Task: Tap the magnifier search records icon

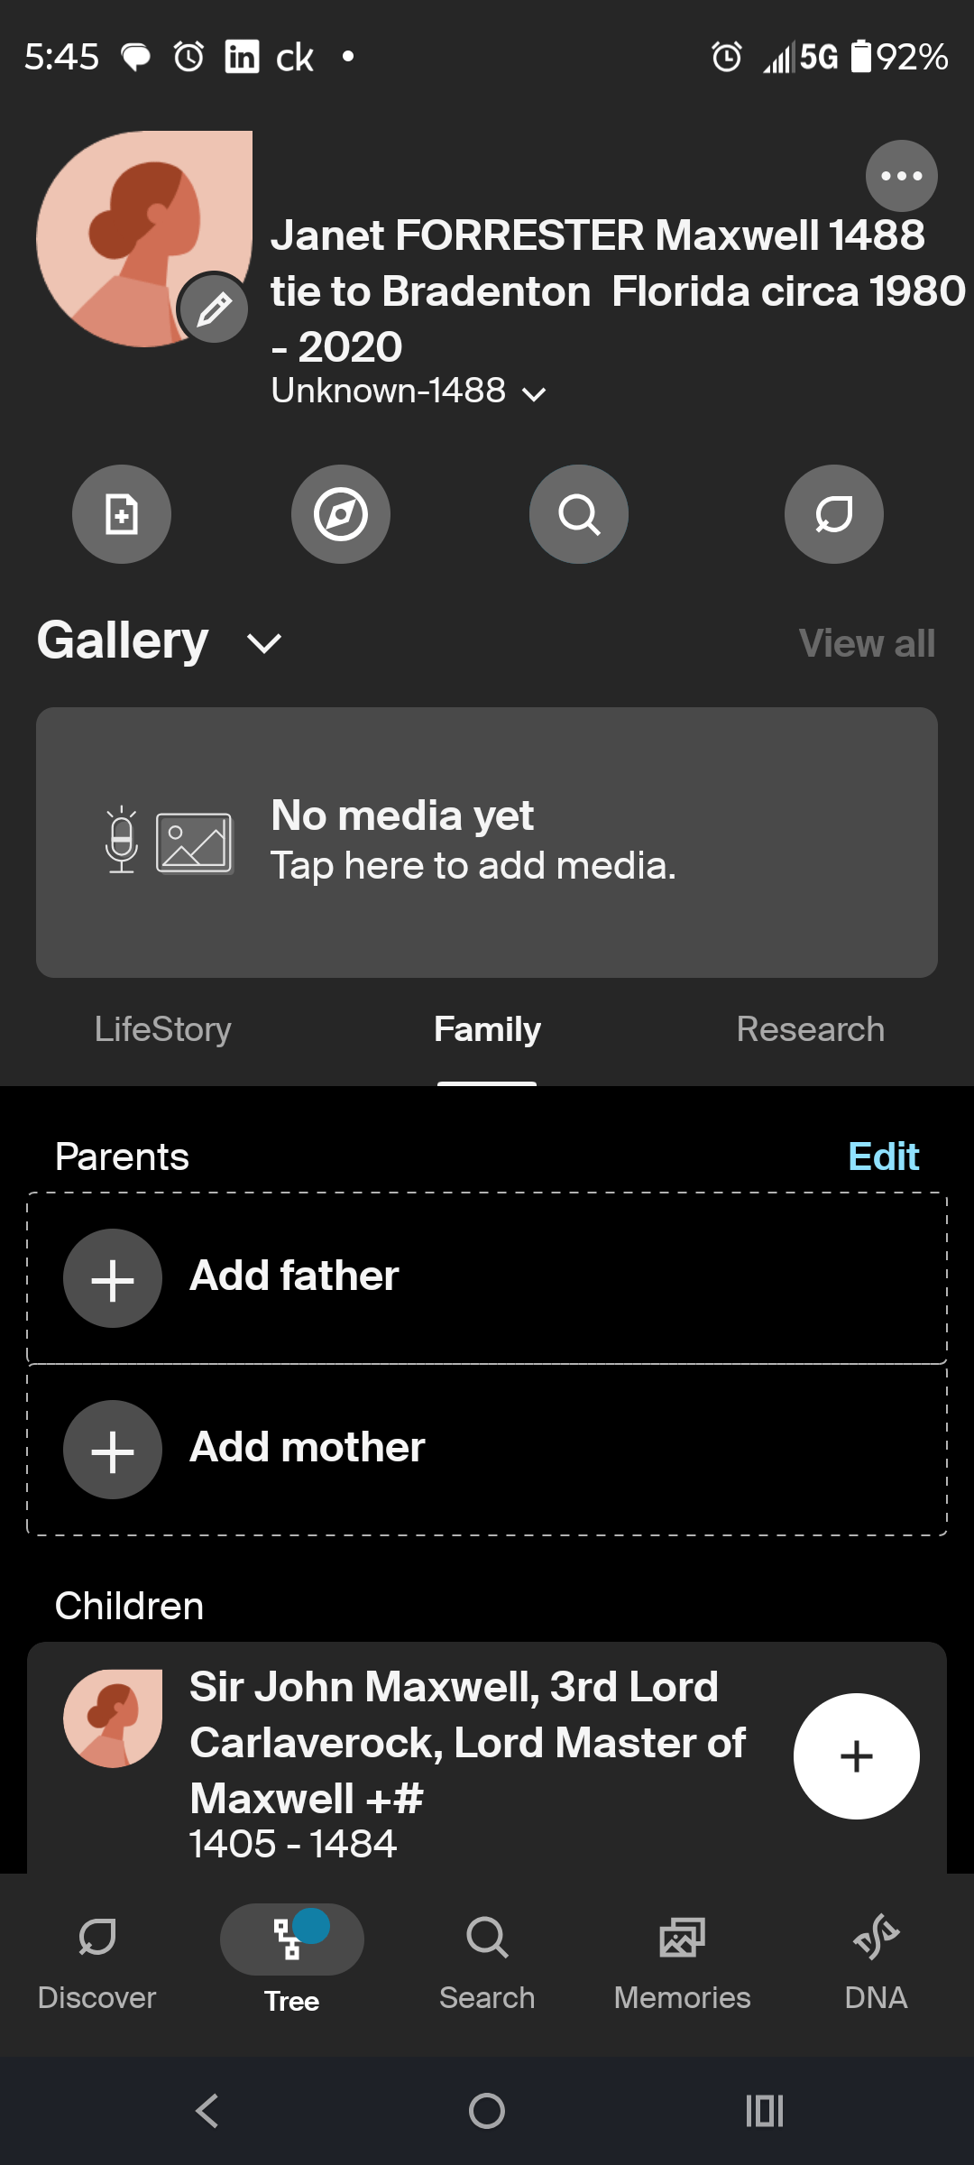Action: pos(579,514)
